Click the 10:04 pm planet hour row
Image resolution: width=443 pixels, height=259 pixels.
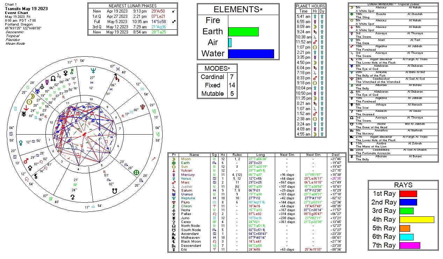point(310,88)
